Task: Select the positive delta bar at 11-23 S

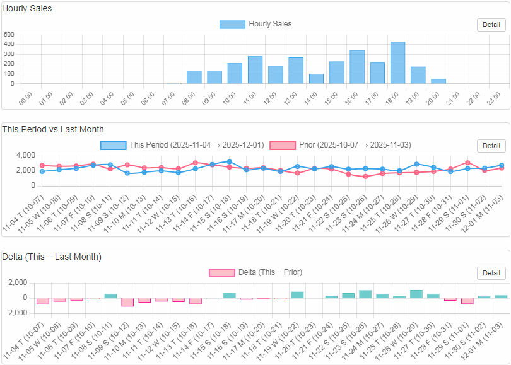Action: coord(365,294)
